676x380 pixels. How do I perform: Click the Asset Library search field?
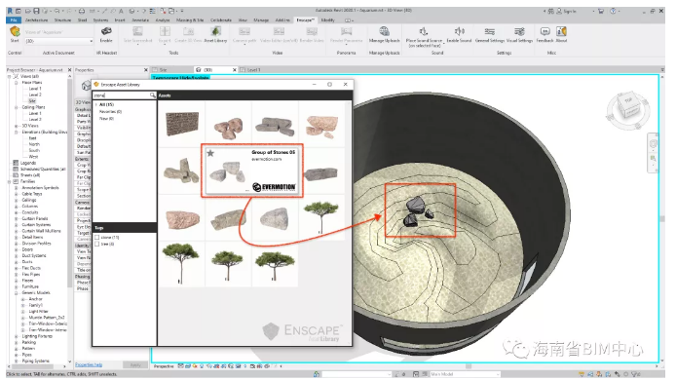pos(121,95)
